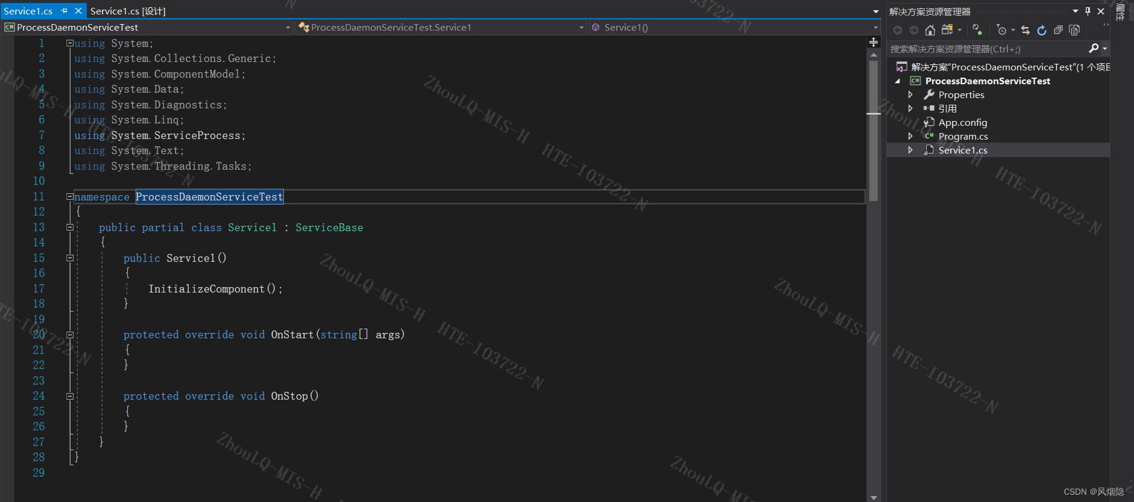Open Solution Explorer toolbar overflow chevron
Screen dimensions: 1134x502
tap(1106, 26)
